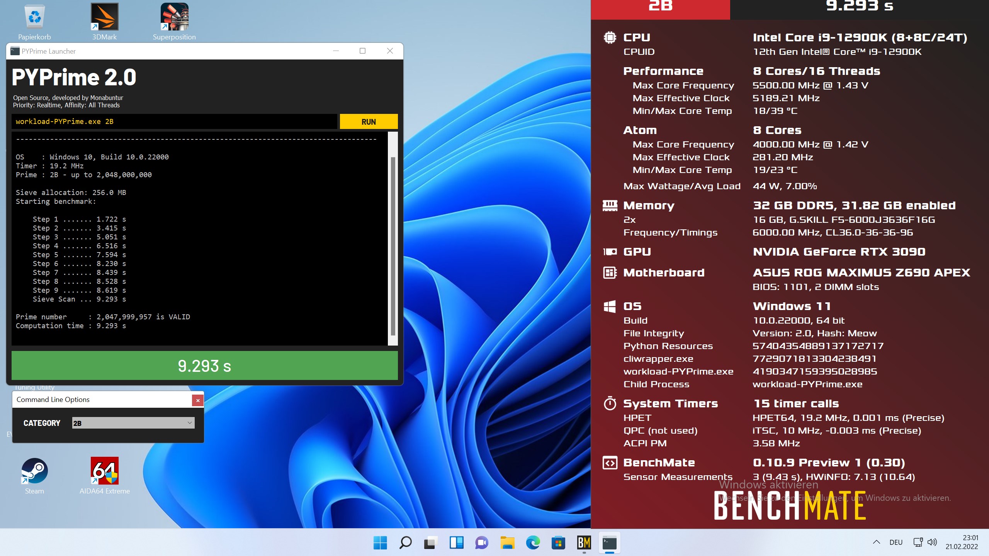The image size is (989, 556).
Task: Click 'Prime number : 2,047,999,957 is VALID' line
Action: point(103,317)
